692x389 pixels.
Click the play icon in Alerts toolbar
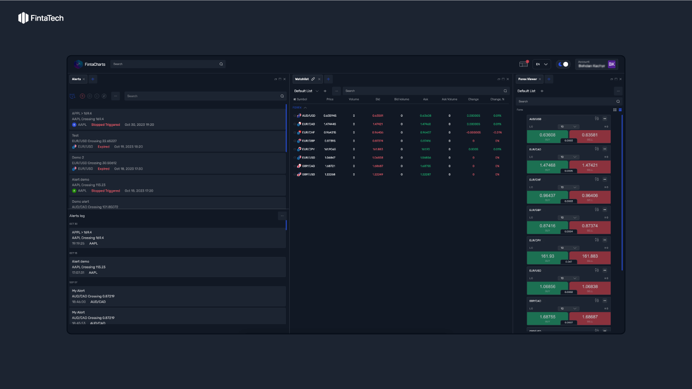coord(89,96)
